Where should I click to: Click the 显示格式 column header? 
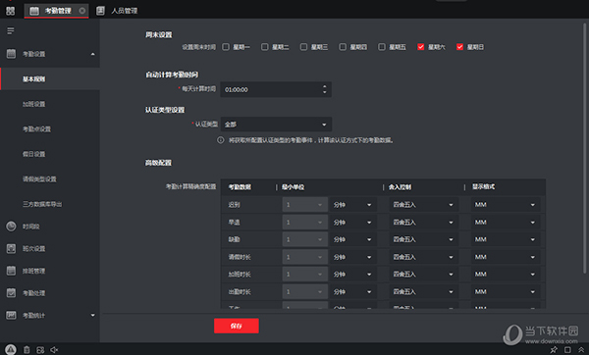[483, 187]
